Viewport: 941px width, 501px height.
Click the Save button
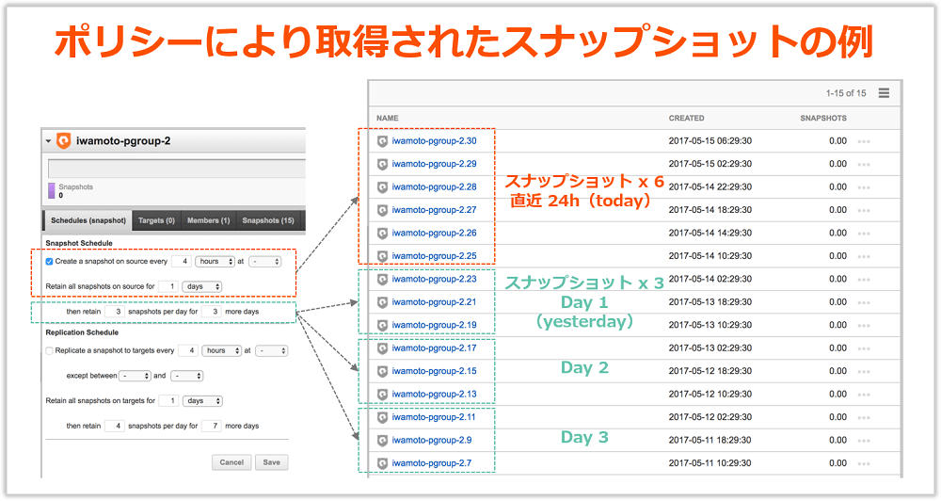tap(271, 462)
